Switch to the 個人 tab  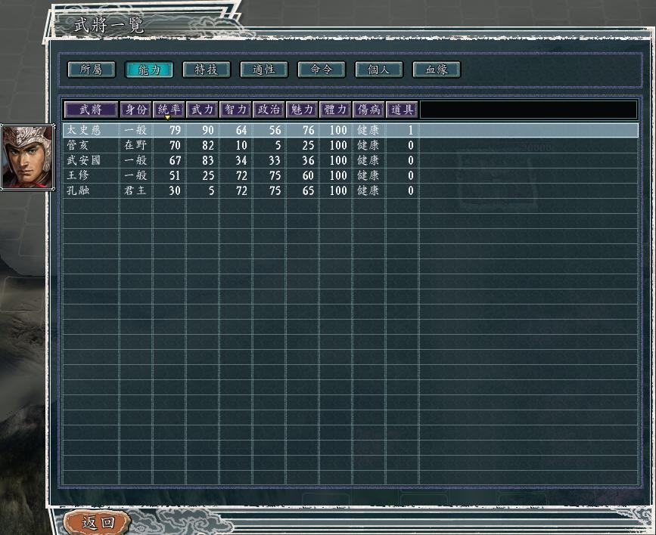[x=378, y=70]
